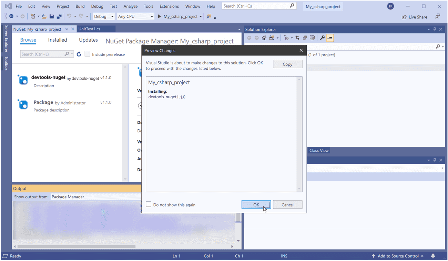Click the notifications bell in the status bar

pos(433,256)
